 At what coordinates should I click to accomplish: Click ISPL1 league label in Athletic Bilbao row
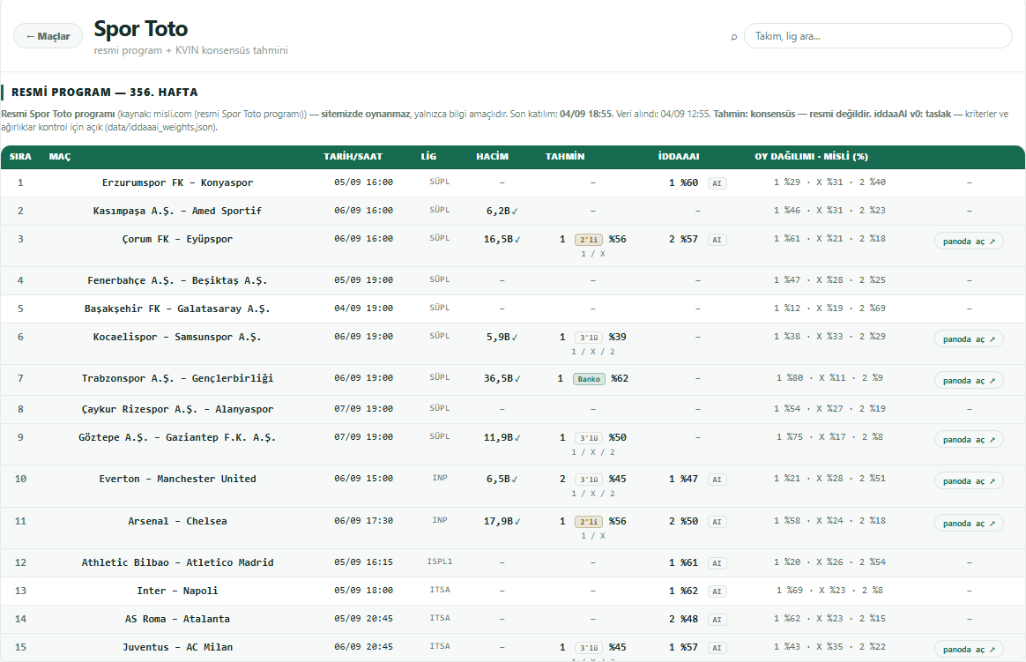[x=440, y=562]
